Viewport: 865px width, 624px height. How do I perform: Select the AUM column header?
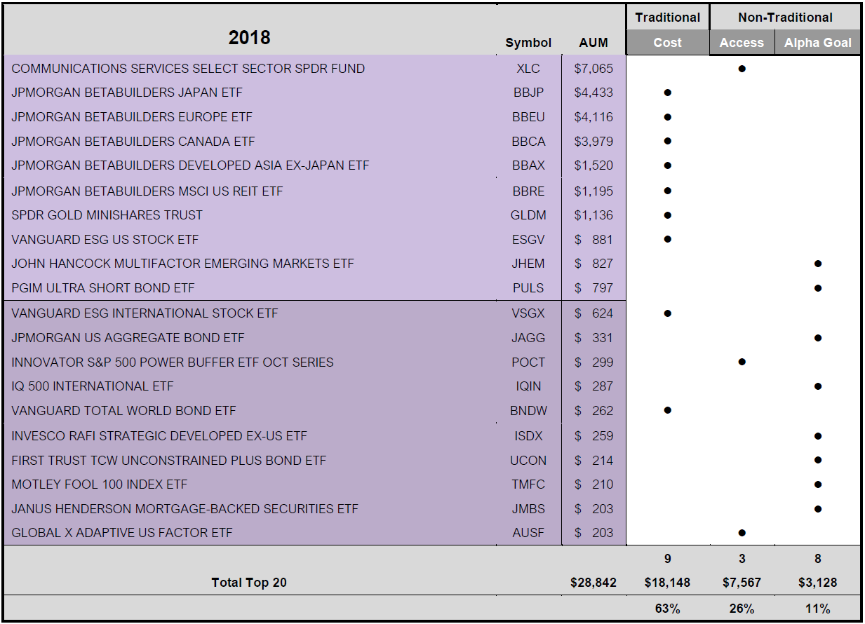tap(594, 43)
